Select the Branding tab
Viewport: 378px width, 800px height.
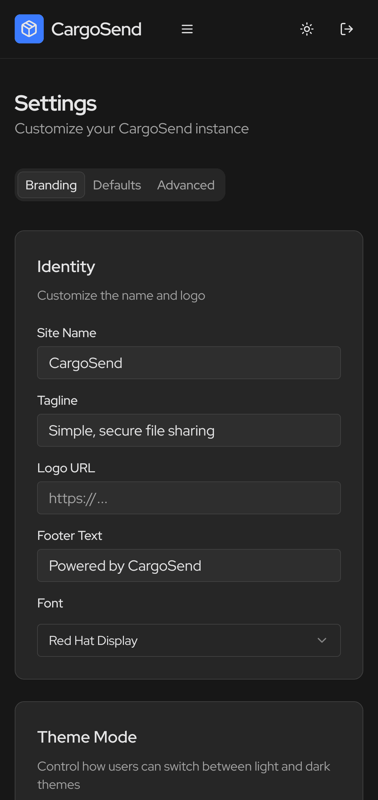pos(51,185)
